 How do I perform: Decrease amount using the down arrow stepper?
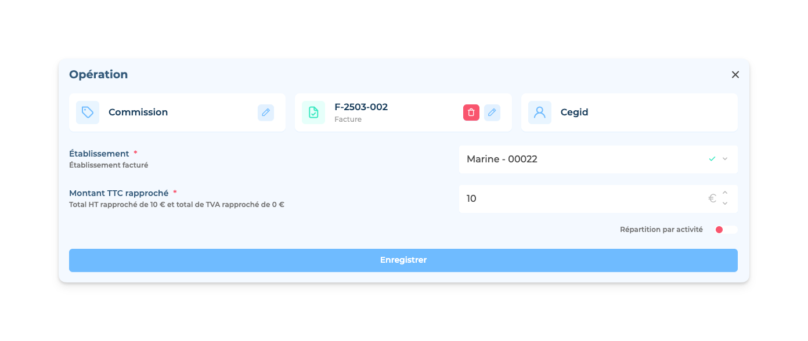725,204
